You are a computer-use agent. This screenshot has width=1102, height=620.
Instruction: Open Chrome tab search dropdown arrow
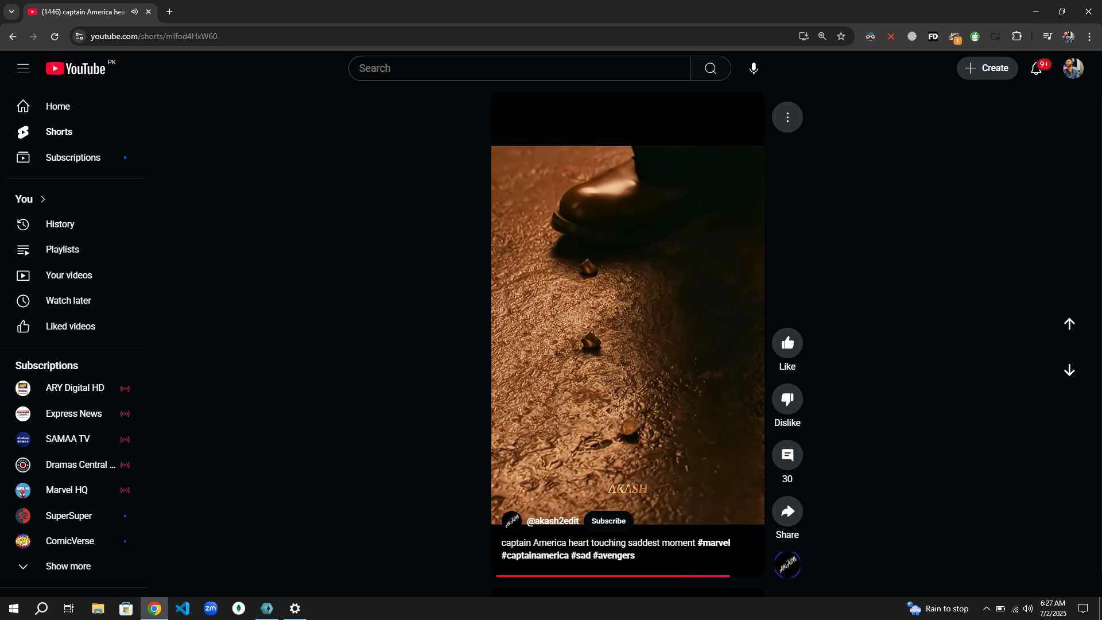tap(11, 11)
